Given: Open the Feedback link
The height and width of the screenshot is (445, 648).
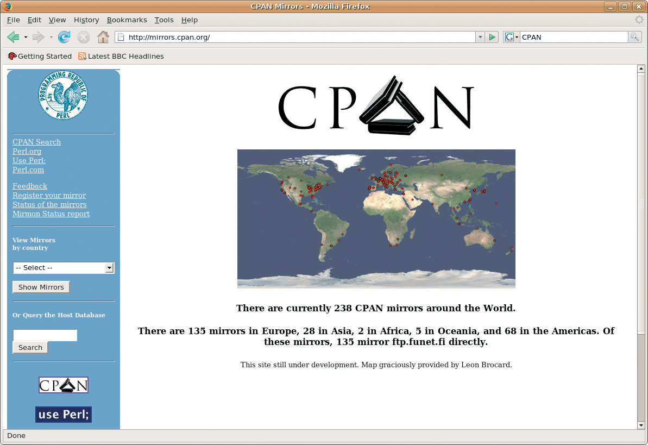Looking at the screenshot, I should coord(30,186).
